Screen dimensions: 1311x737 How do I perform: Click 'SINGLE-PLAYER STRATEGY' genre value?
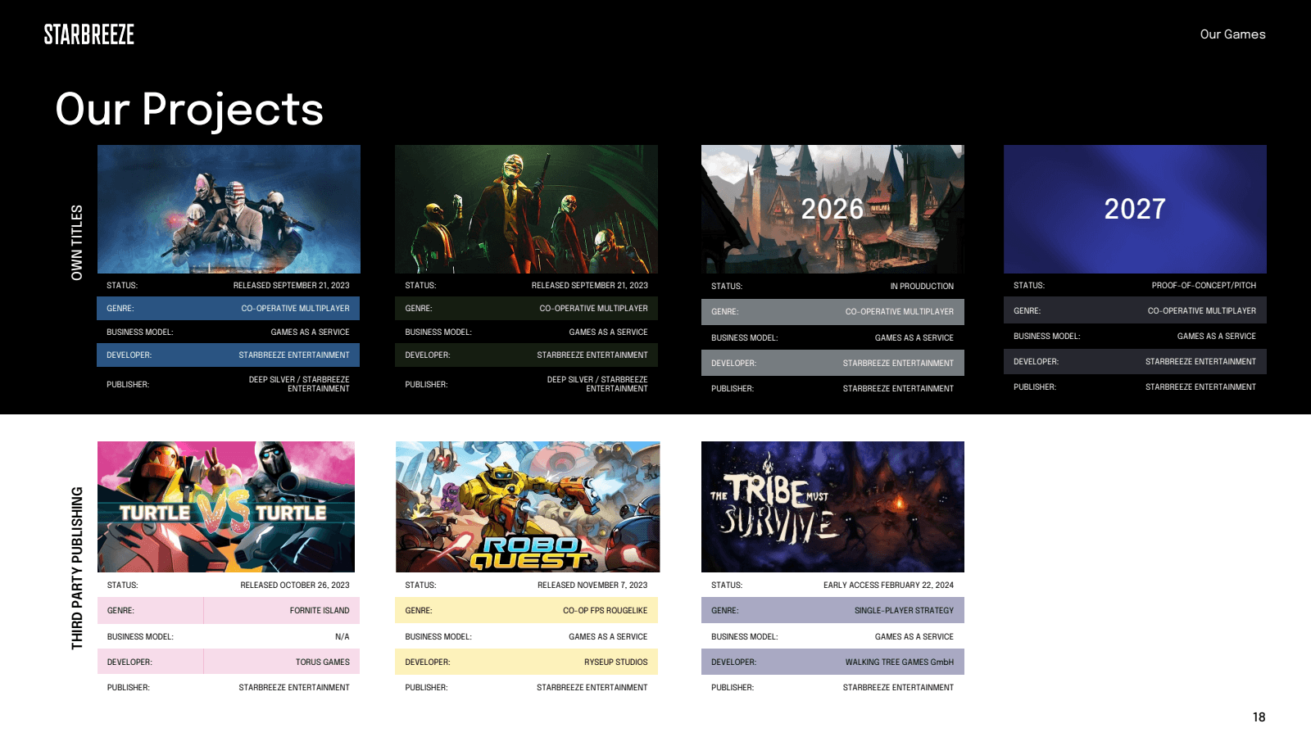904,611
